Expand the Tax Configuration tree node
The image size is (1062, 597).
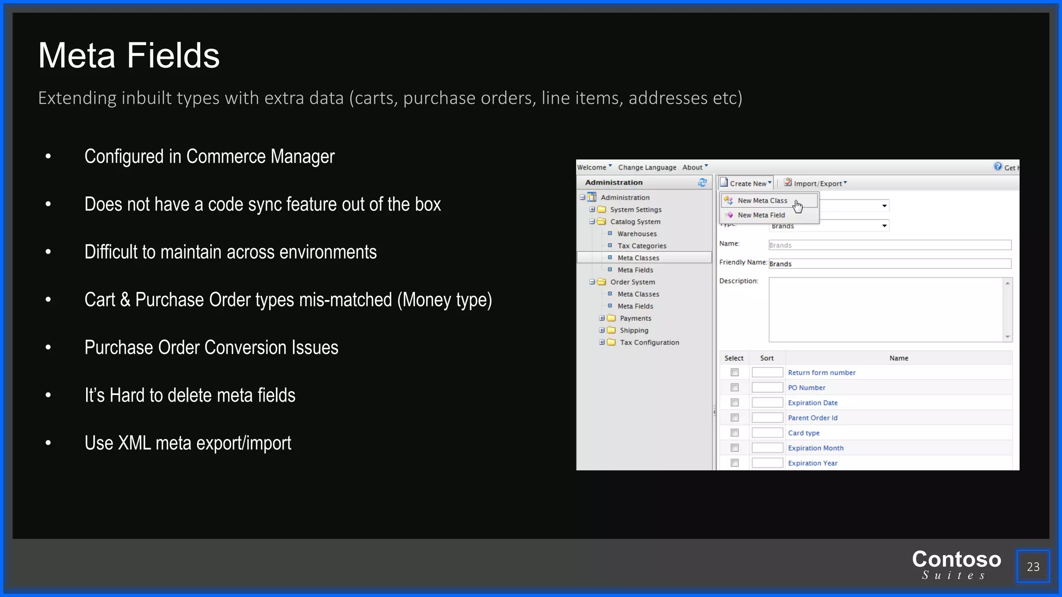tap(602, 342)
